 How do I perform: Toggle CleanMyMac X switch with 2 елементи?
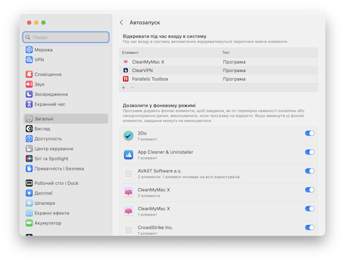pos(310,189)
